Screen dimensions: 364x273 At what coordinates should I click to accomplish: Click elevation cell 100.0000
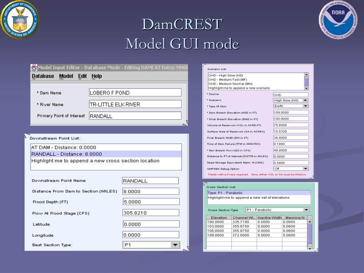coord(219,222)
